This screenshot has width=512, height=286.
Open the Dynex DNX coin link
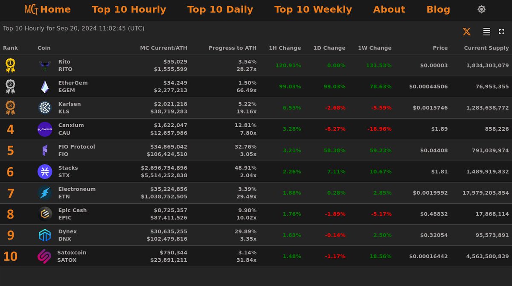click(67, 235)
